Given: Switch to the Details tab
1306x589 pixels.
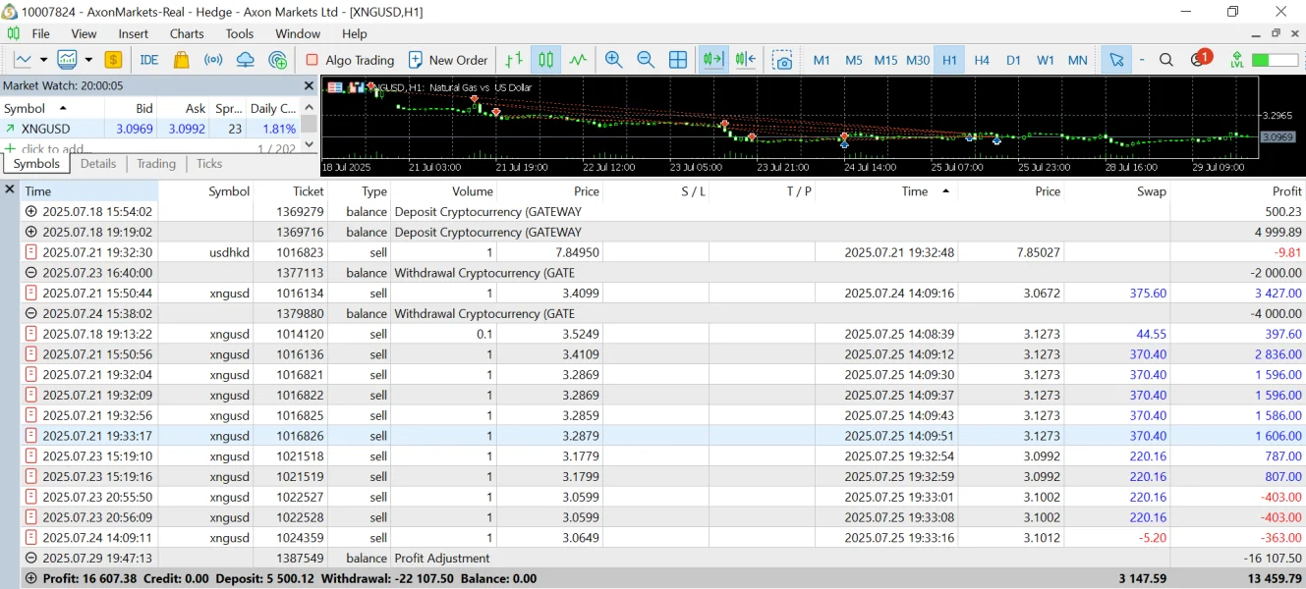Looking at the screenshot, I should click(98, 164).
